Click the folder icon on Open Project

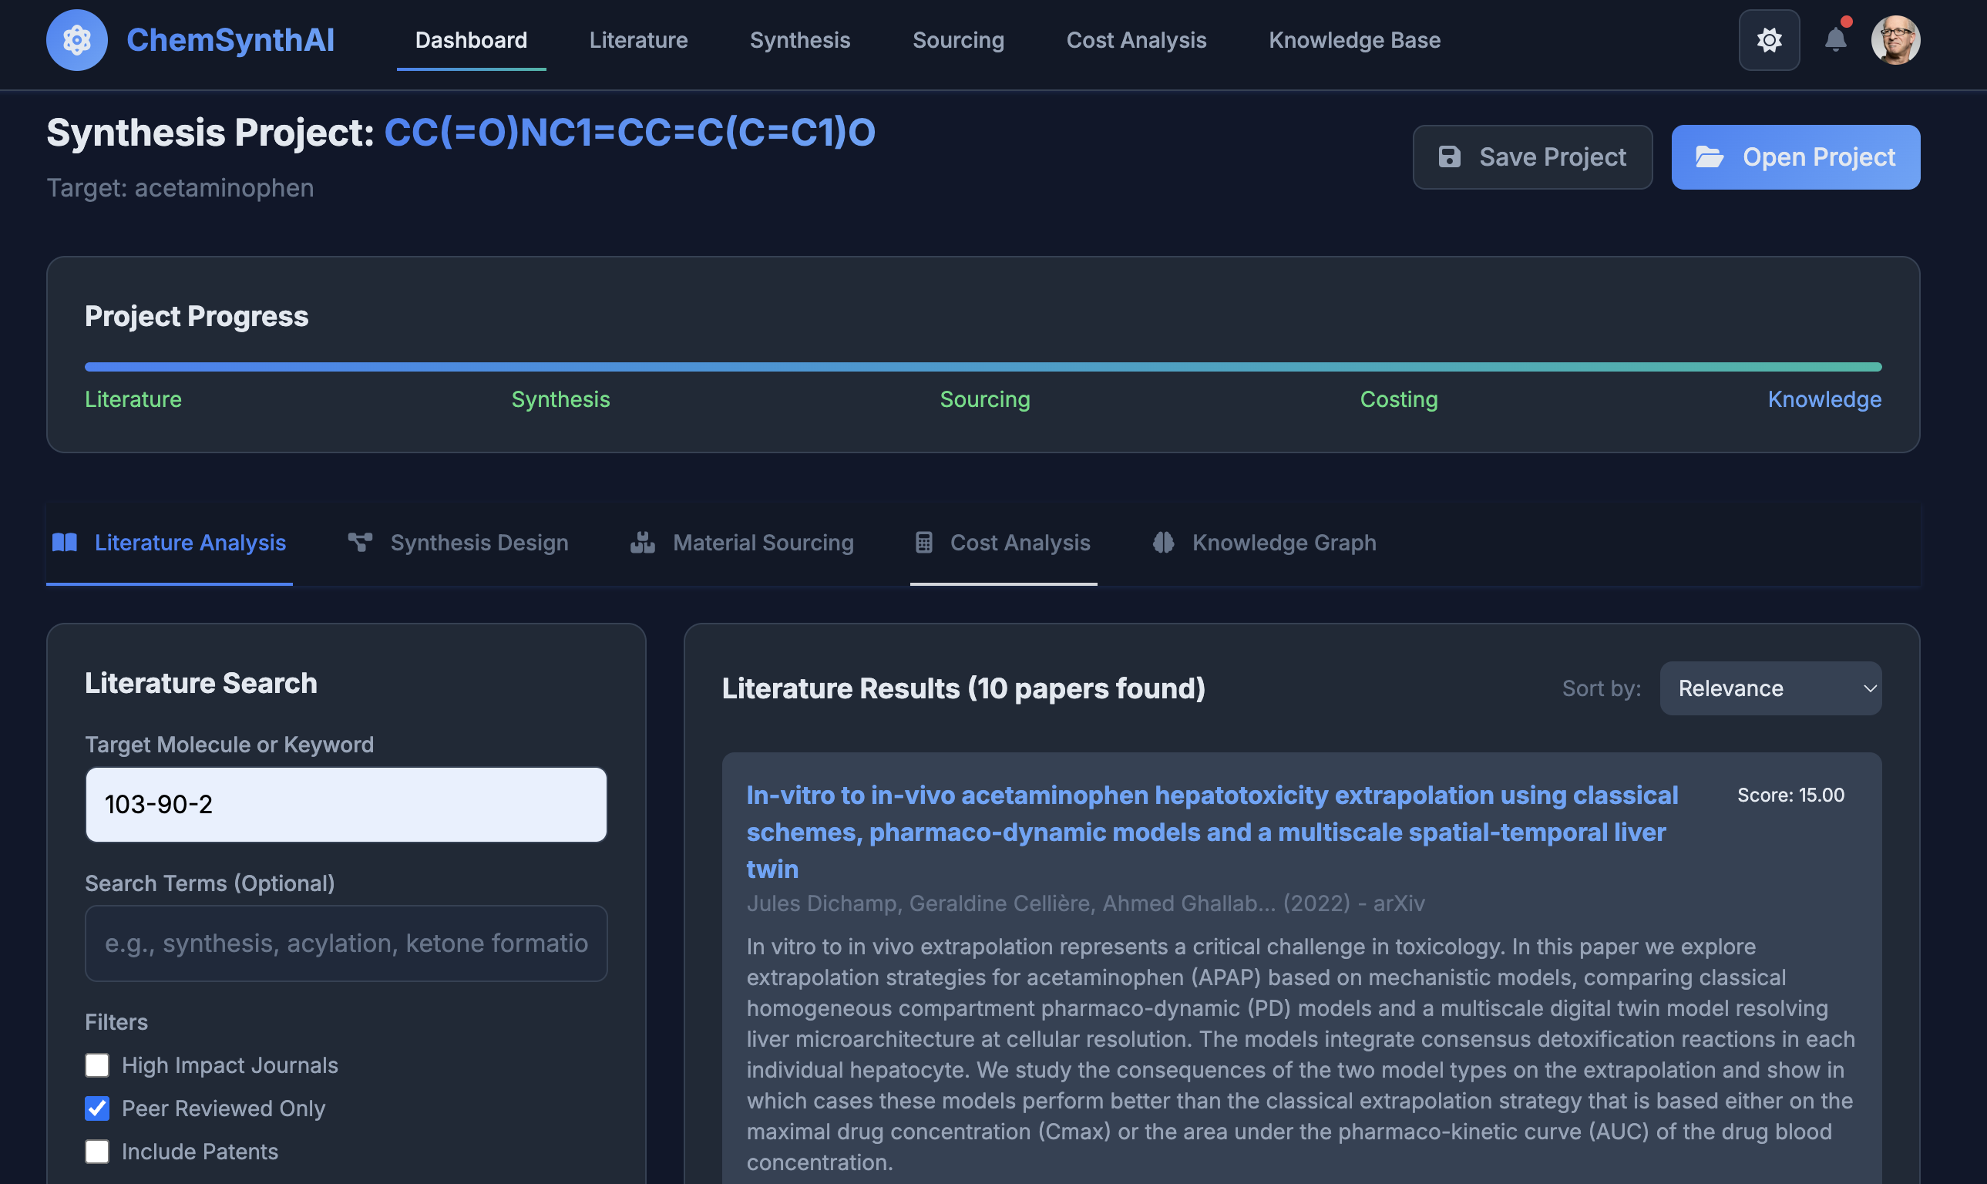coord(1710,157)
